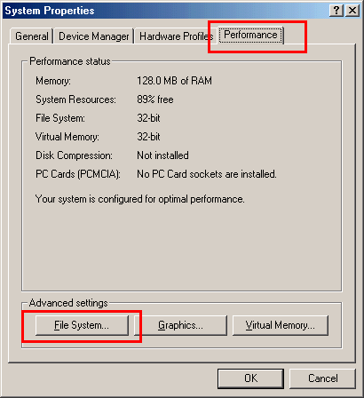Click the Disk Compression status line

click(112, 155)
